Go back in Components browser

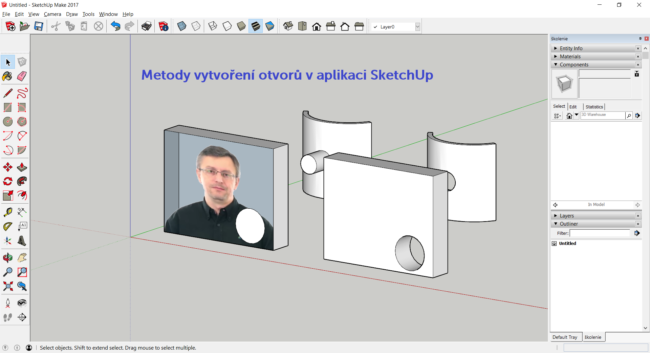click(555, 205)
